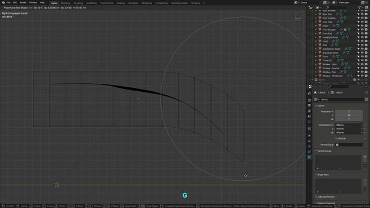Screen dimensions: 370x208
Task: Select the Front Bumper object row
Action: pyautogui.click(x=329, y=29)
